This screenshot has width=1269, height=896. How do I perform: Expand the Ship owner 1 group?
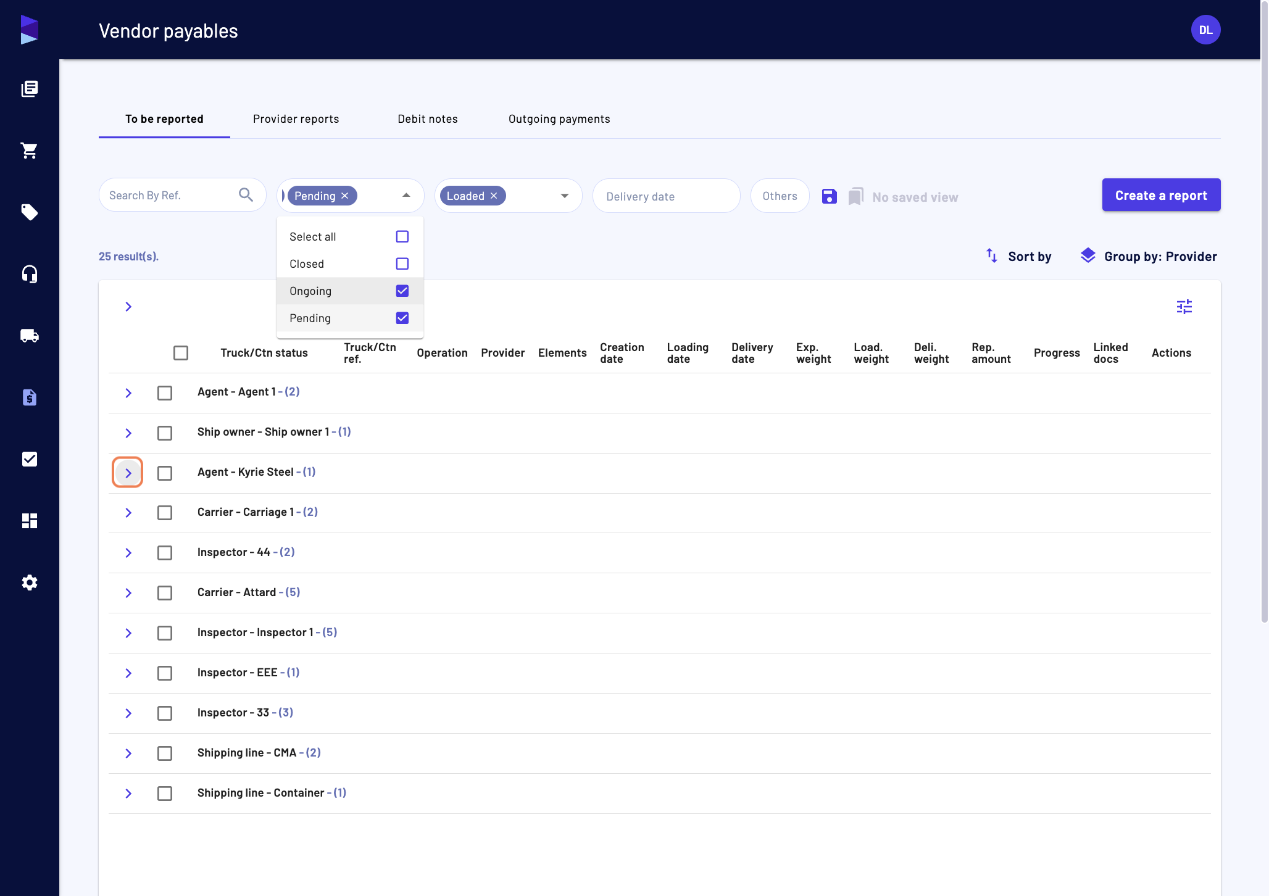coord(128,433)
